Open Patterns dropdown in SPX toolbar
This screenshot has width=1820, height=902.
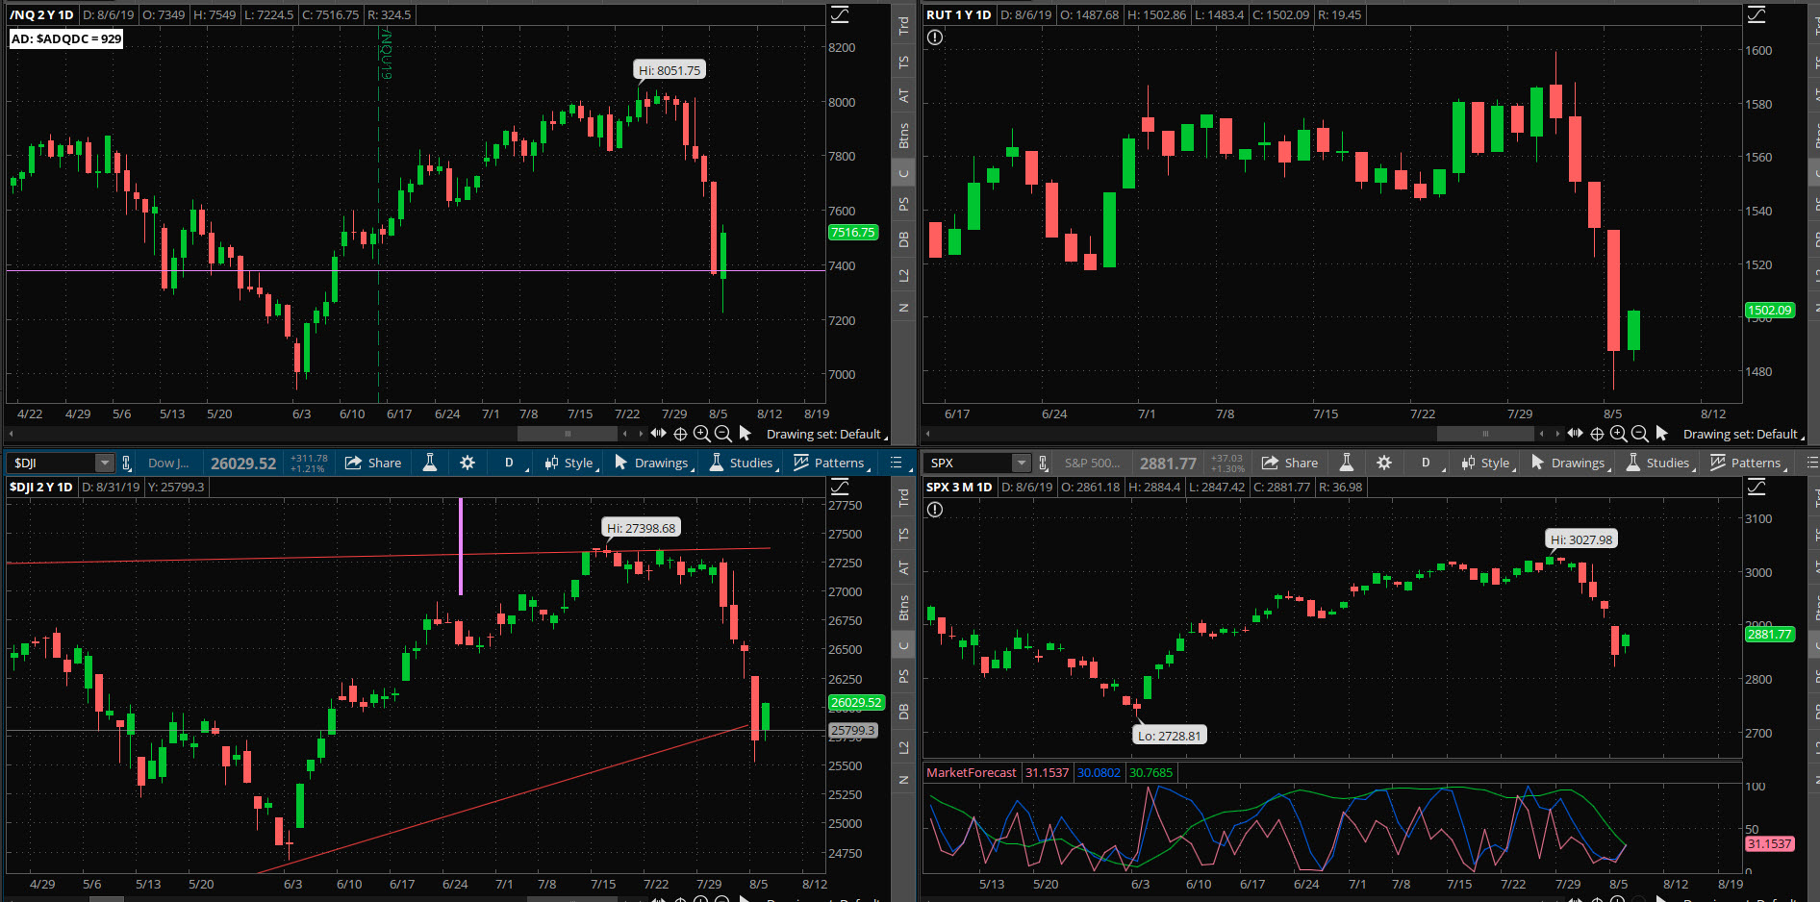coord(1749,463)
